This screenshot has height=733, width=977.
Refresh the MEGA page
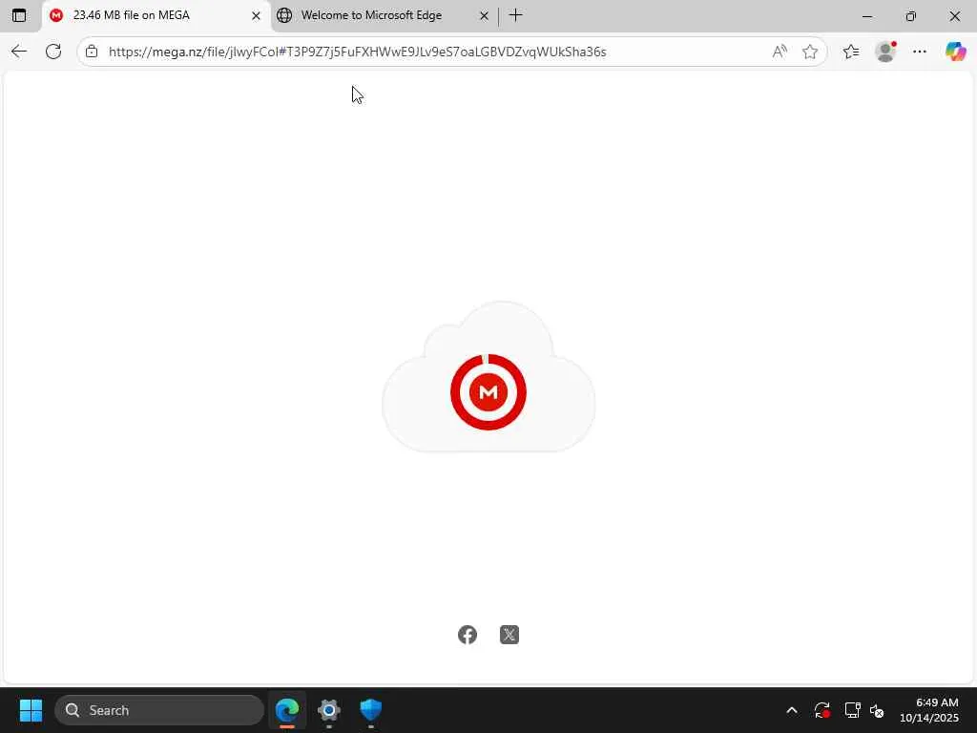click(53, 52)
